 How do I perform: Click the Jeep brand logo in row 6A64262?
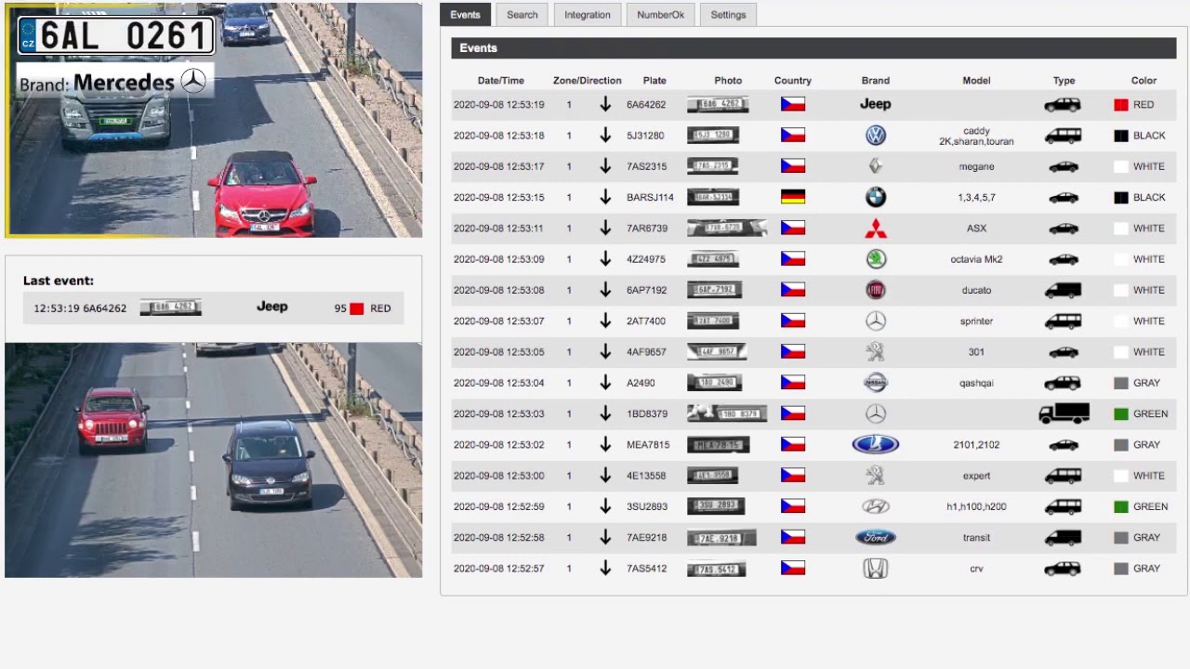(875, 104)
